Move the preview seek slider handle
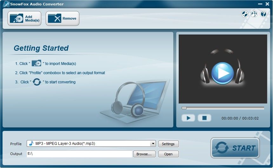Viewport: 273px width, 168px height. (x=184, y=108)
